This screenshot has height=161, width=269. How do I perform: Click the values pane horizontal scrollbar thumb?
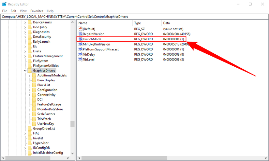coord(124,158)
